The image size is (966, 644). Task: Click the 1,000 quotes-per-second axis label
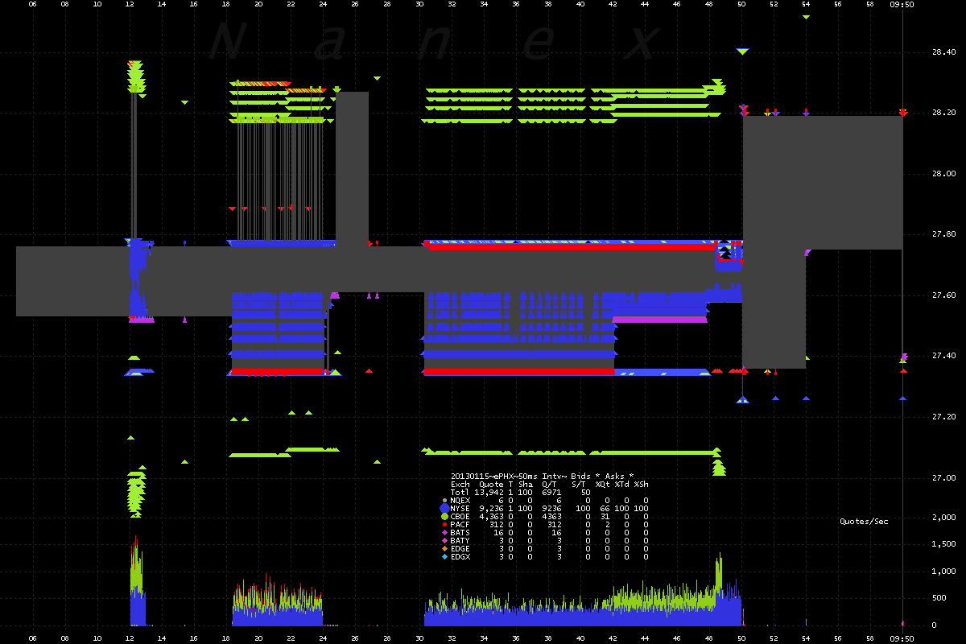pos(943,572)
